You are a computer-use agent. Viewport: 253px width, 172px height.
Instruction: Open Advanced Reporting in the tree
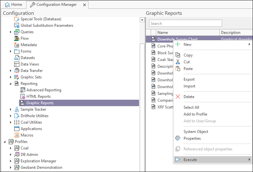pos(44,90)
